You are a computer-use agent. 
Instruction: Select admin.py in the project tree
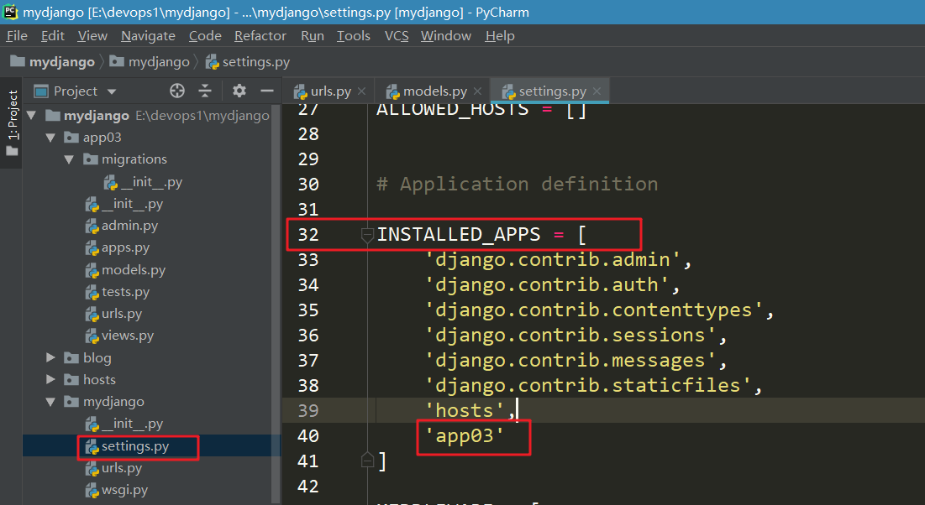click(x=122, y=226)
